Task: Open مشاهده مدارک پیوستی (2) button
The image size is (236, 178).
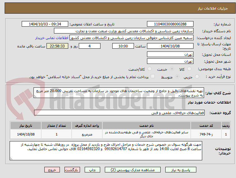Action: click(133, 170)
